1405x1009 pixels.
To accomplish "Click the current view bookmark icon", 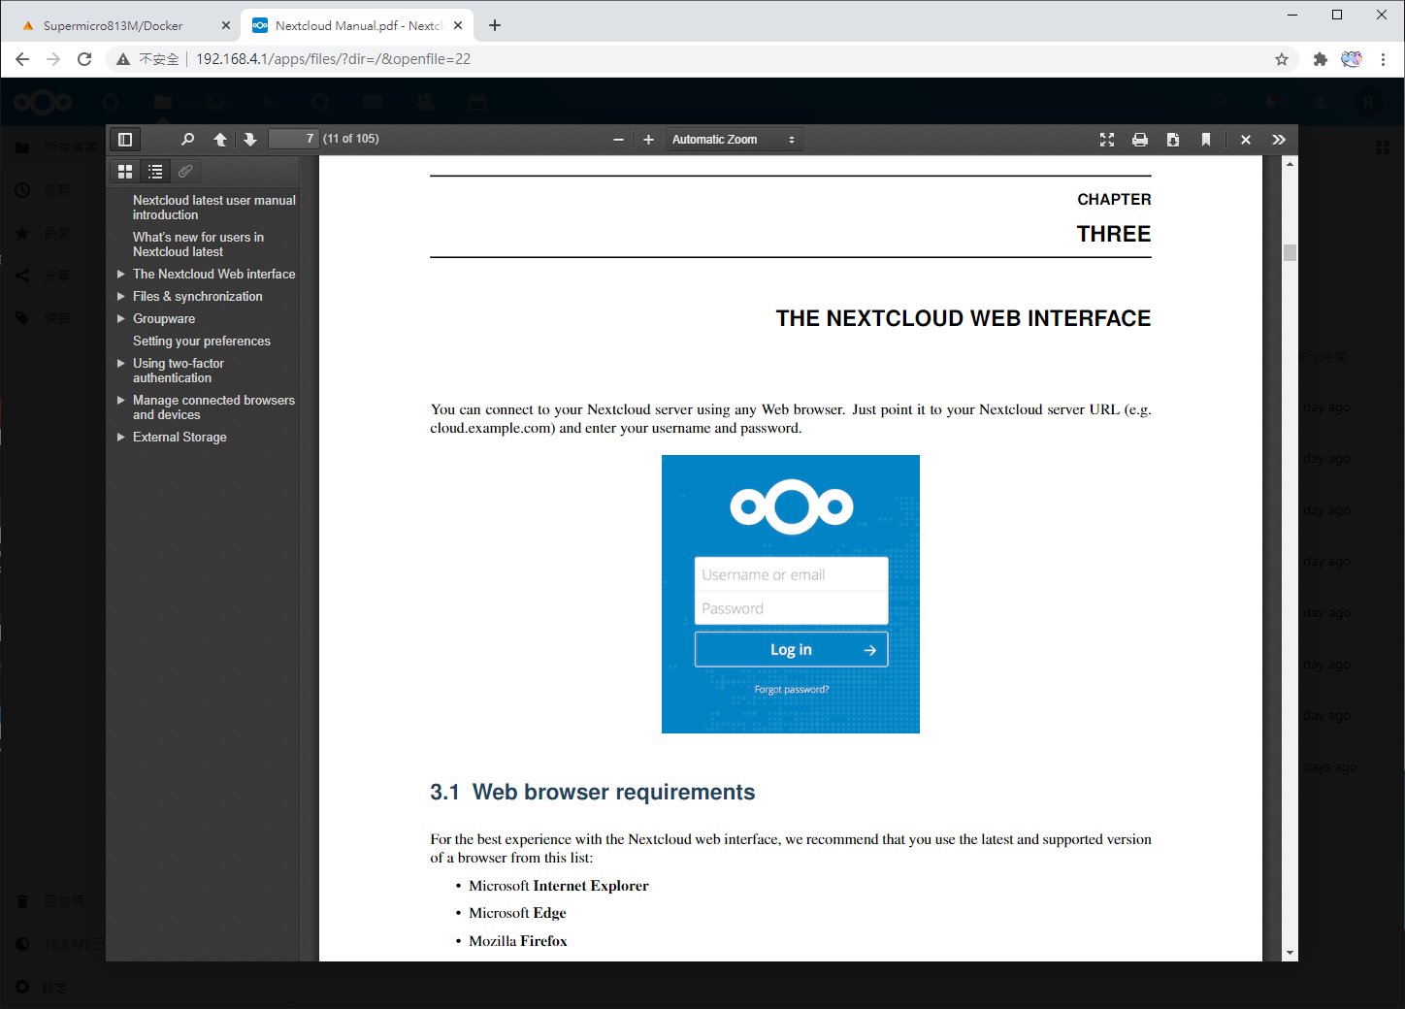I will pyautogui.click(x=1206, y=140).
